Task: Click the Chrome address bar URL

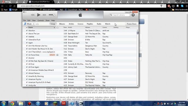Action: pyautogui.click(x=33, y=6)
